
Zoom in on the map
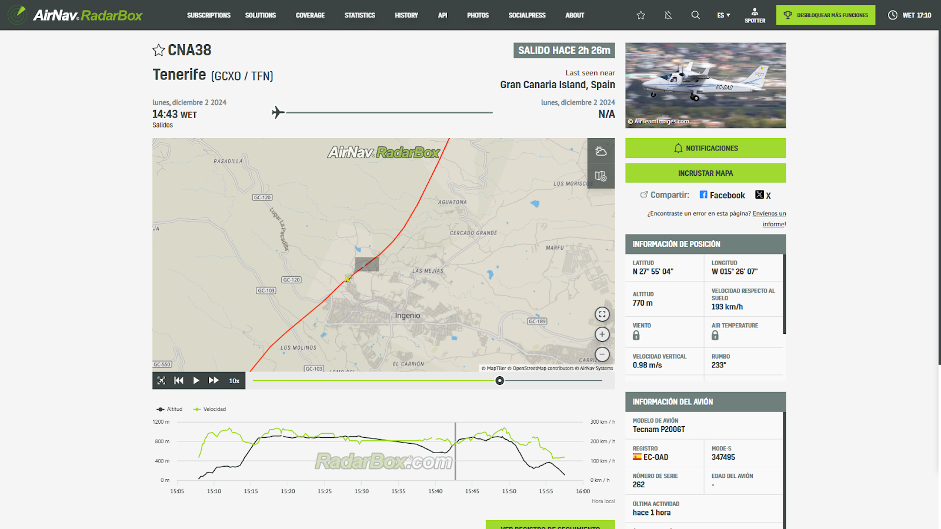[602, 334]
